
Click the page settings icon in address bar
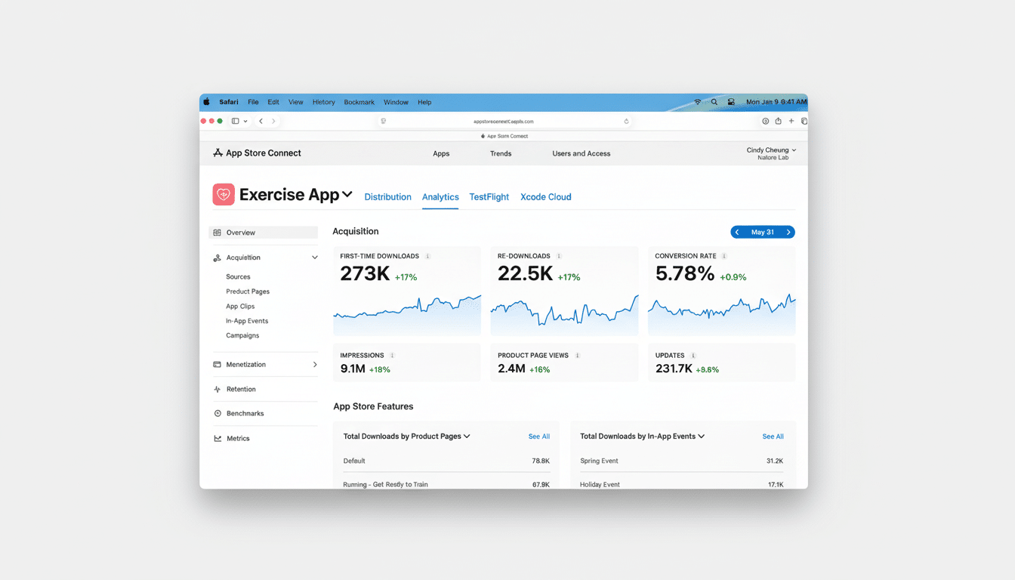[384, 121]
